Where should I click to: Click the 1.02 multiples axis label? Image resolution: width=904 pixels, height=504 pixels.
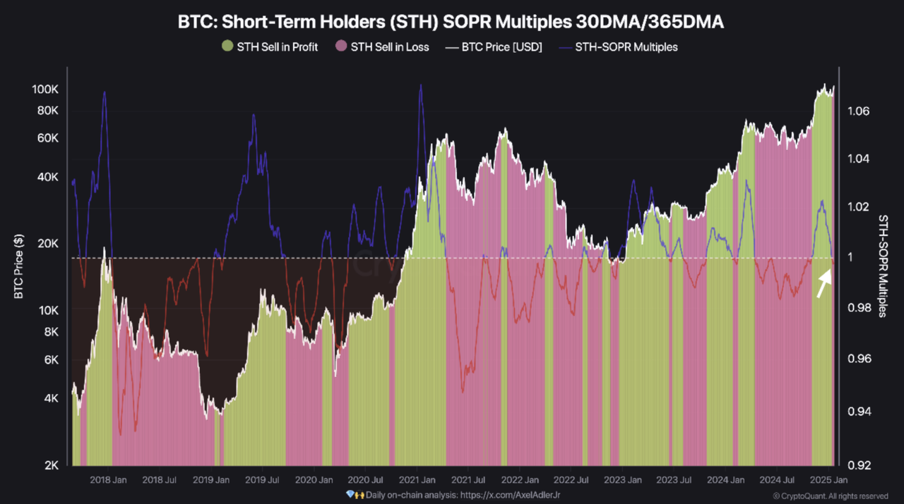pos(858,207)
